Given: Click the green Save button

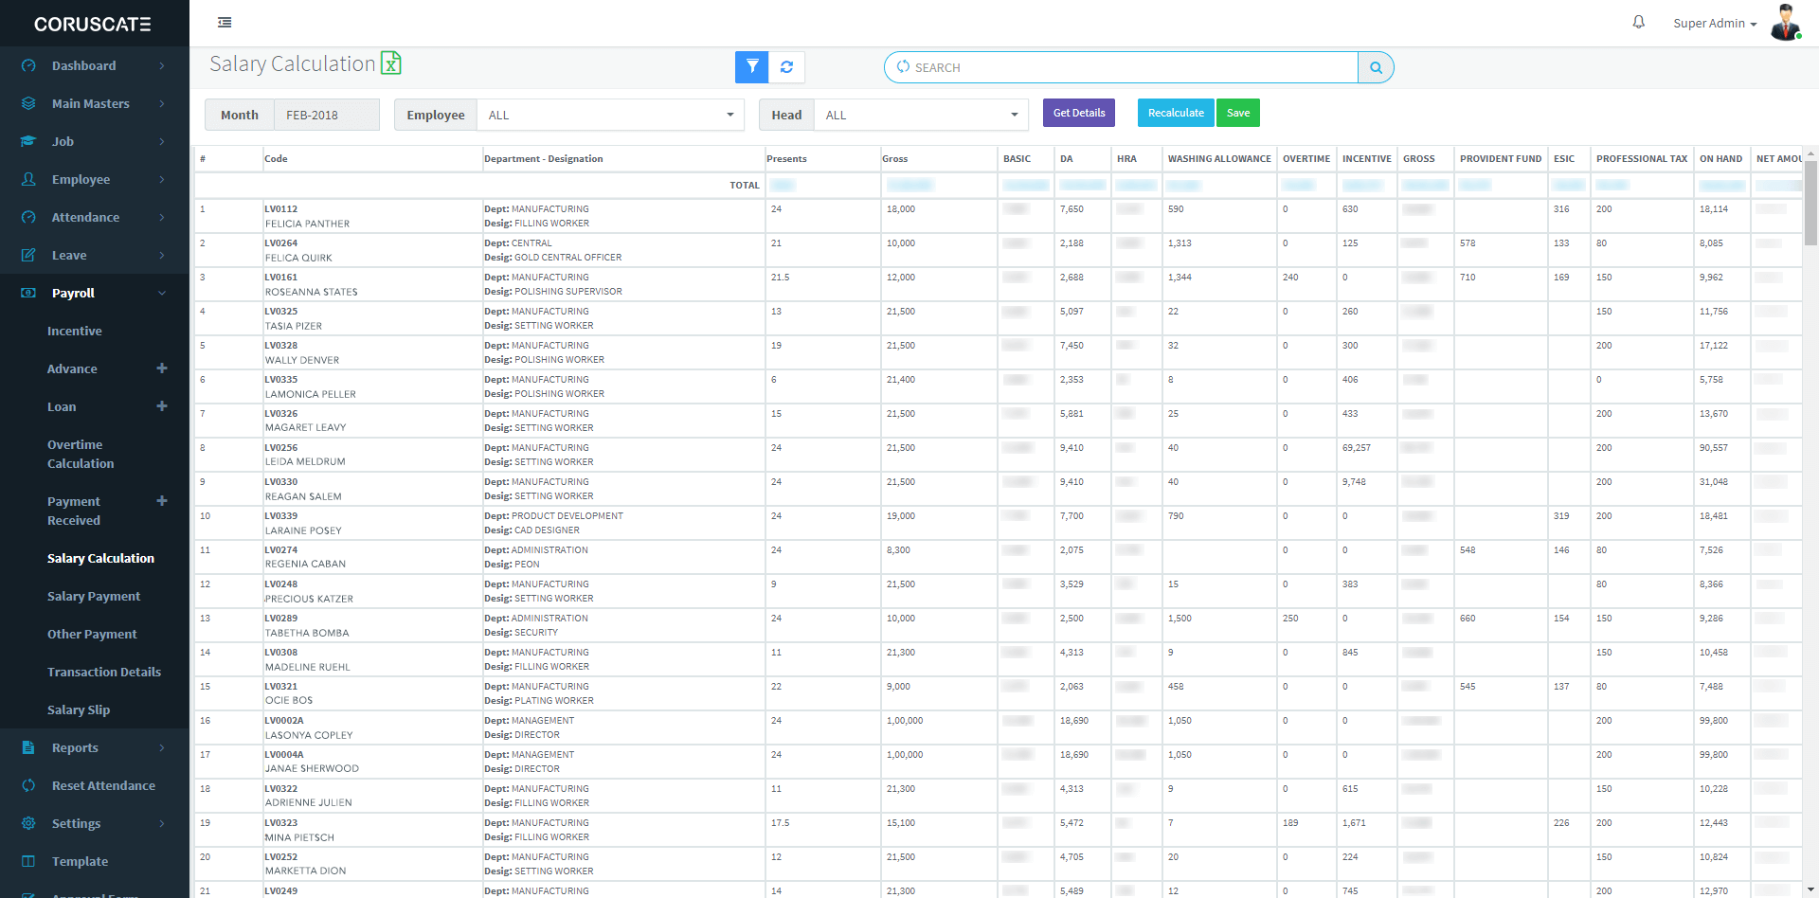Looking at the screenshot, I should tap(1237, 113).
